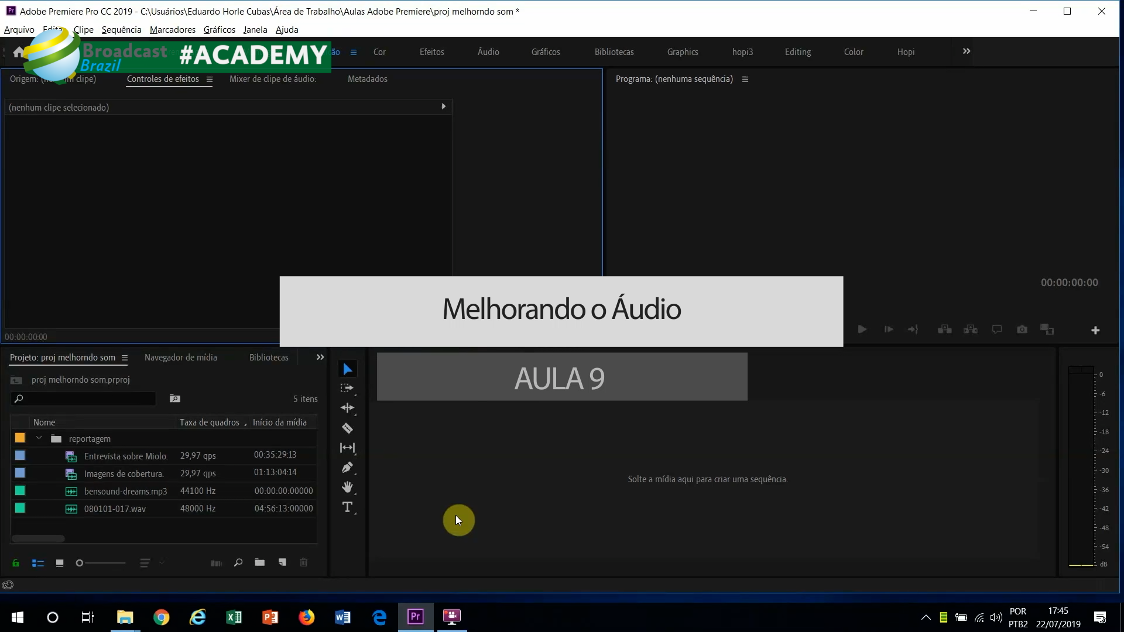Screen dimensions: 1124x632
Task: Click the New Bin folder icon
Action: tap(260, 563)
